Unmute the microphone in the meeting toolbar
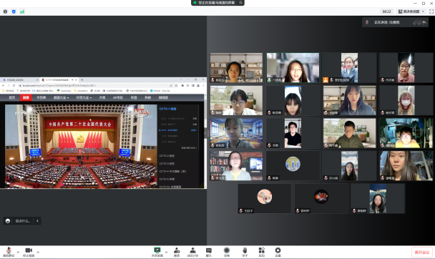Image resolution: width=435 pixels, height=259 pixels. pos(9,252)
